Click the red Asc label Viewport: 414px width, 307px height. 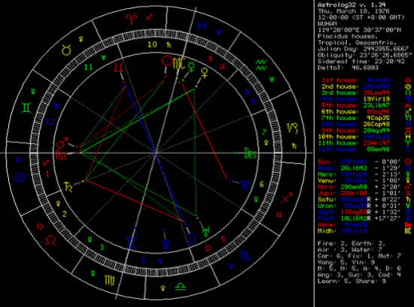(61, 155)
